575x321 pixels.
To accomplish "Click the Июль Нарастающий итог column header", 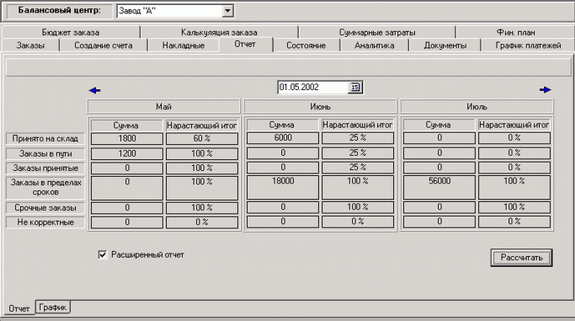I will [x=514, y=124].
